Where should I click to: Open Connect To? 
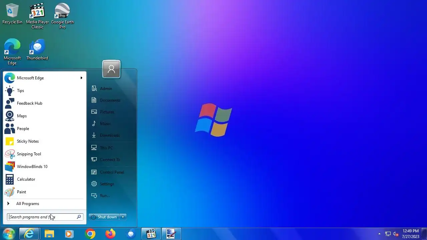112,160
